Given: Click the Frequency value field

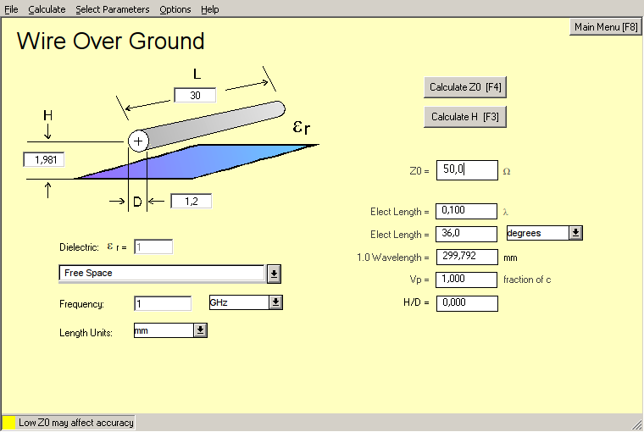Looking at the screenshot, I should 163,303.
